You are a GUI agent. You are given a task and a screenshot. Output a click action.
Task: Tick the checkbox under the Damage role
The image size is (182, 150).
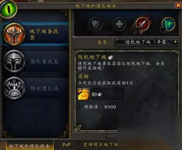click(137, 30)
